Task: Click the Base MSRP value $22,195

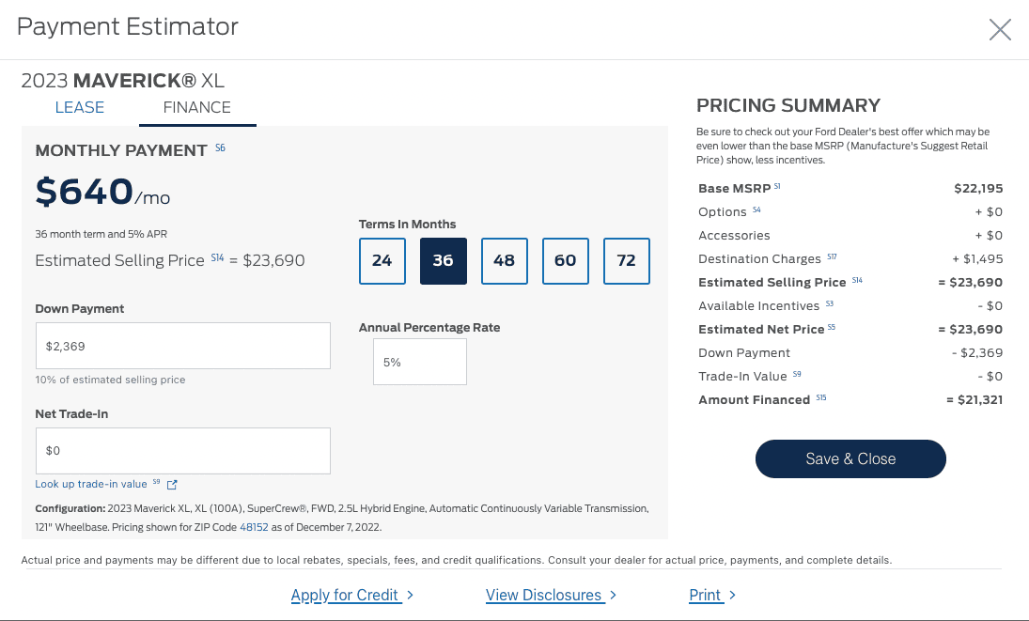Action: 978,189
